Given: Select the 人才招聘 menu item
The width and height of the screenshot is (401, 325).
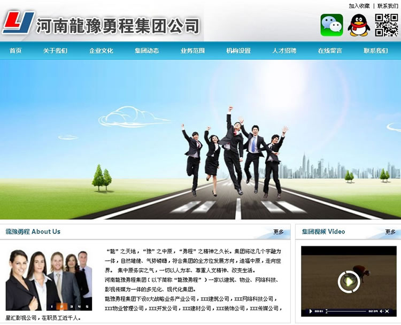Looking at the screenshot, I should pyautogui.click(x=284, y=51).
